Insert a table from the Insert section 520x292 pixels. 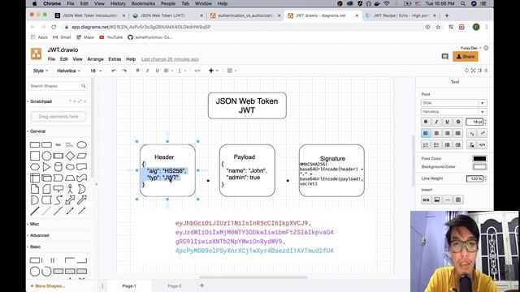(458, 200)
